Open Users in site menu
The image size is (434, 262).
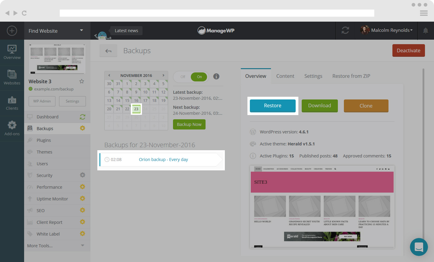[x=57, y=164]
